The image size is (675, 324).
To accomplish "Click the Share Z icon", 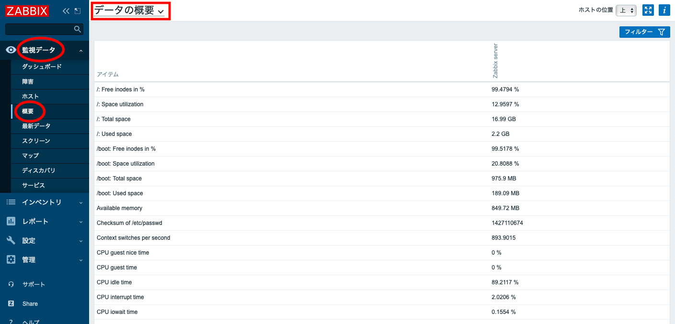I will click(11, 303).
